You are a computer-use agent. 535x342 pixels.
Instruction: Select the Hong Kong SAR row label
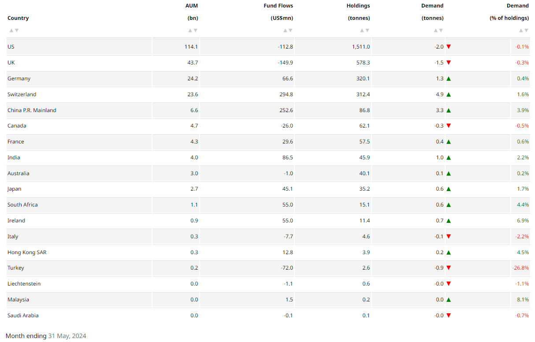tap(27, 252)
